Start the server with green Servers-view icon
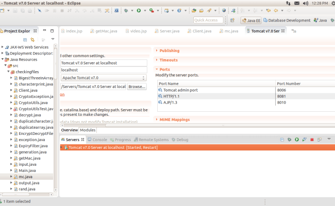This screenshot has width=335, height=206. [297, 140]
